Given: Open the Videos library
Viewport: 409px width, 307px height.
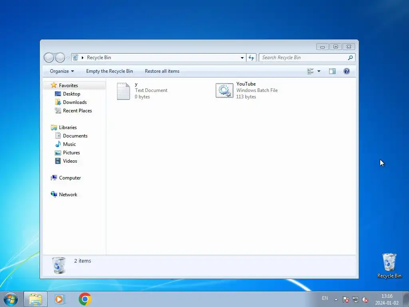Looking at the screenshot, I should pyautogui.click(x=70, y=161).
